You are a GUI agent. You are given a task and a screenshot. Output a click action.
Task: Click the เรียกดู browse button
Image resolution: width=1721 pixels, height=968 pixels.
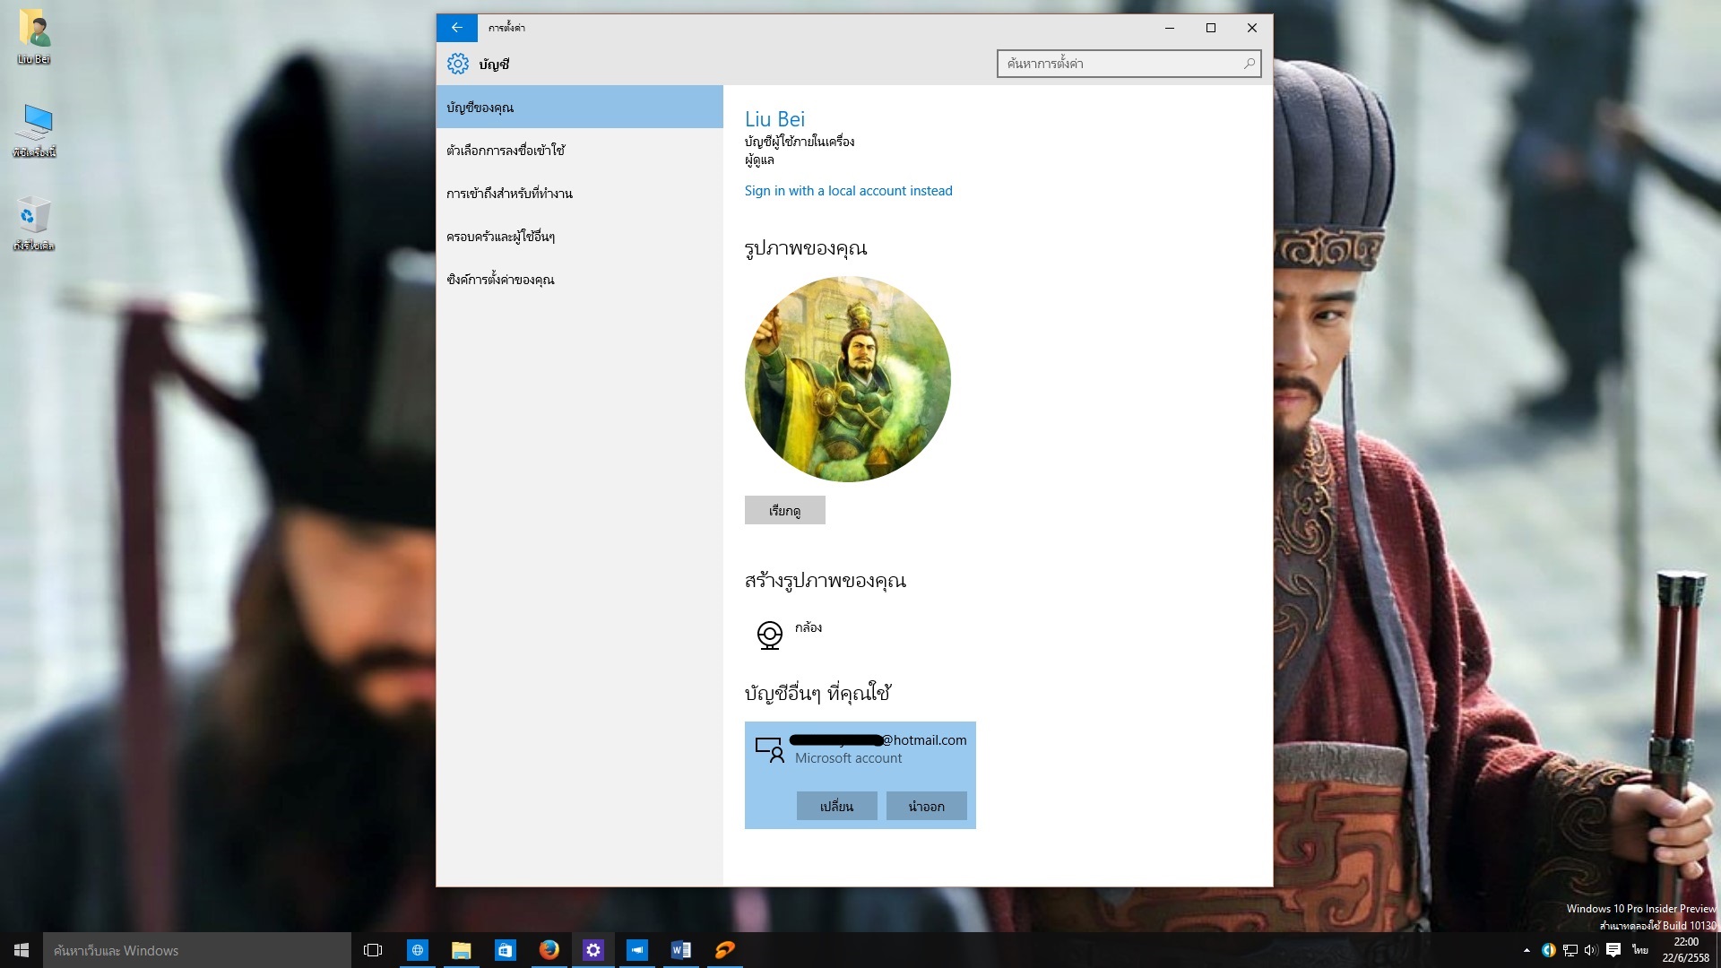(x=784, y=510)
